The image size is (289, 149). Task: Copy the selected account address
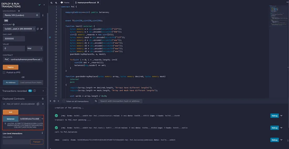(38, 29)
